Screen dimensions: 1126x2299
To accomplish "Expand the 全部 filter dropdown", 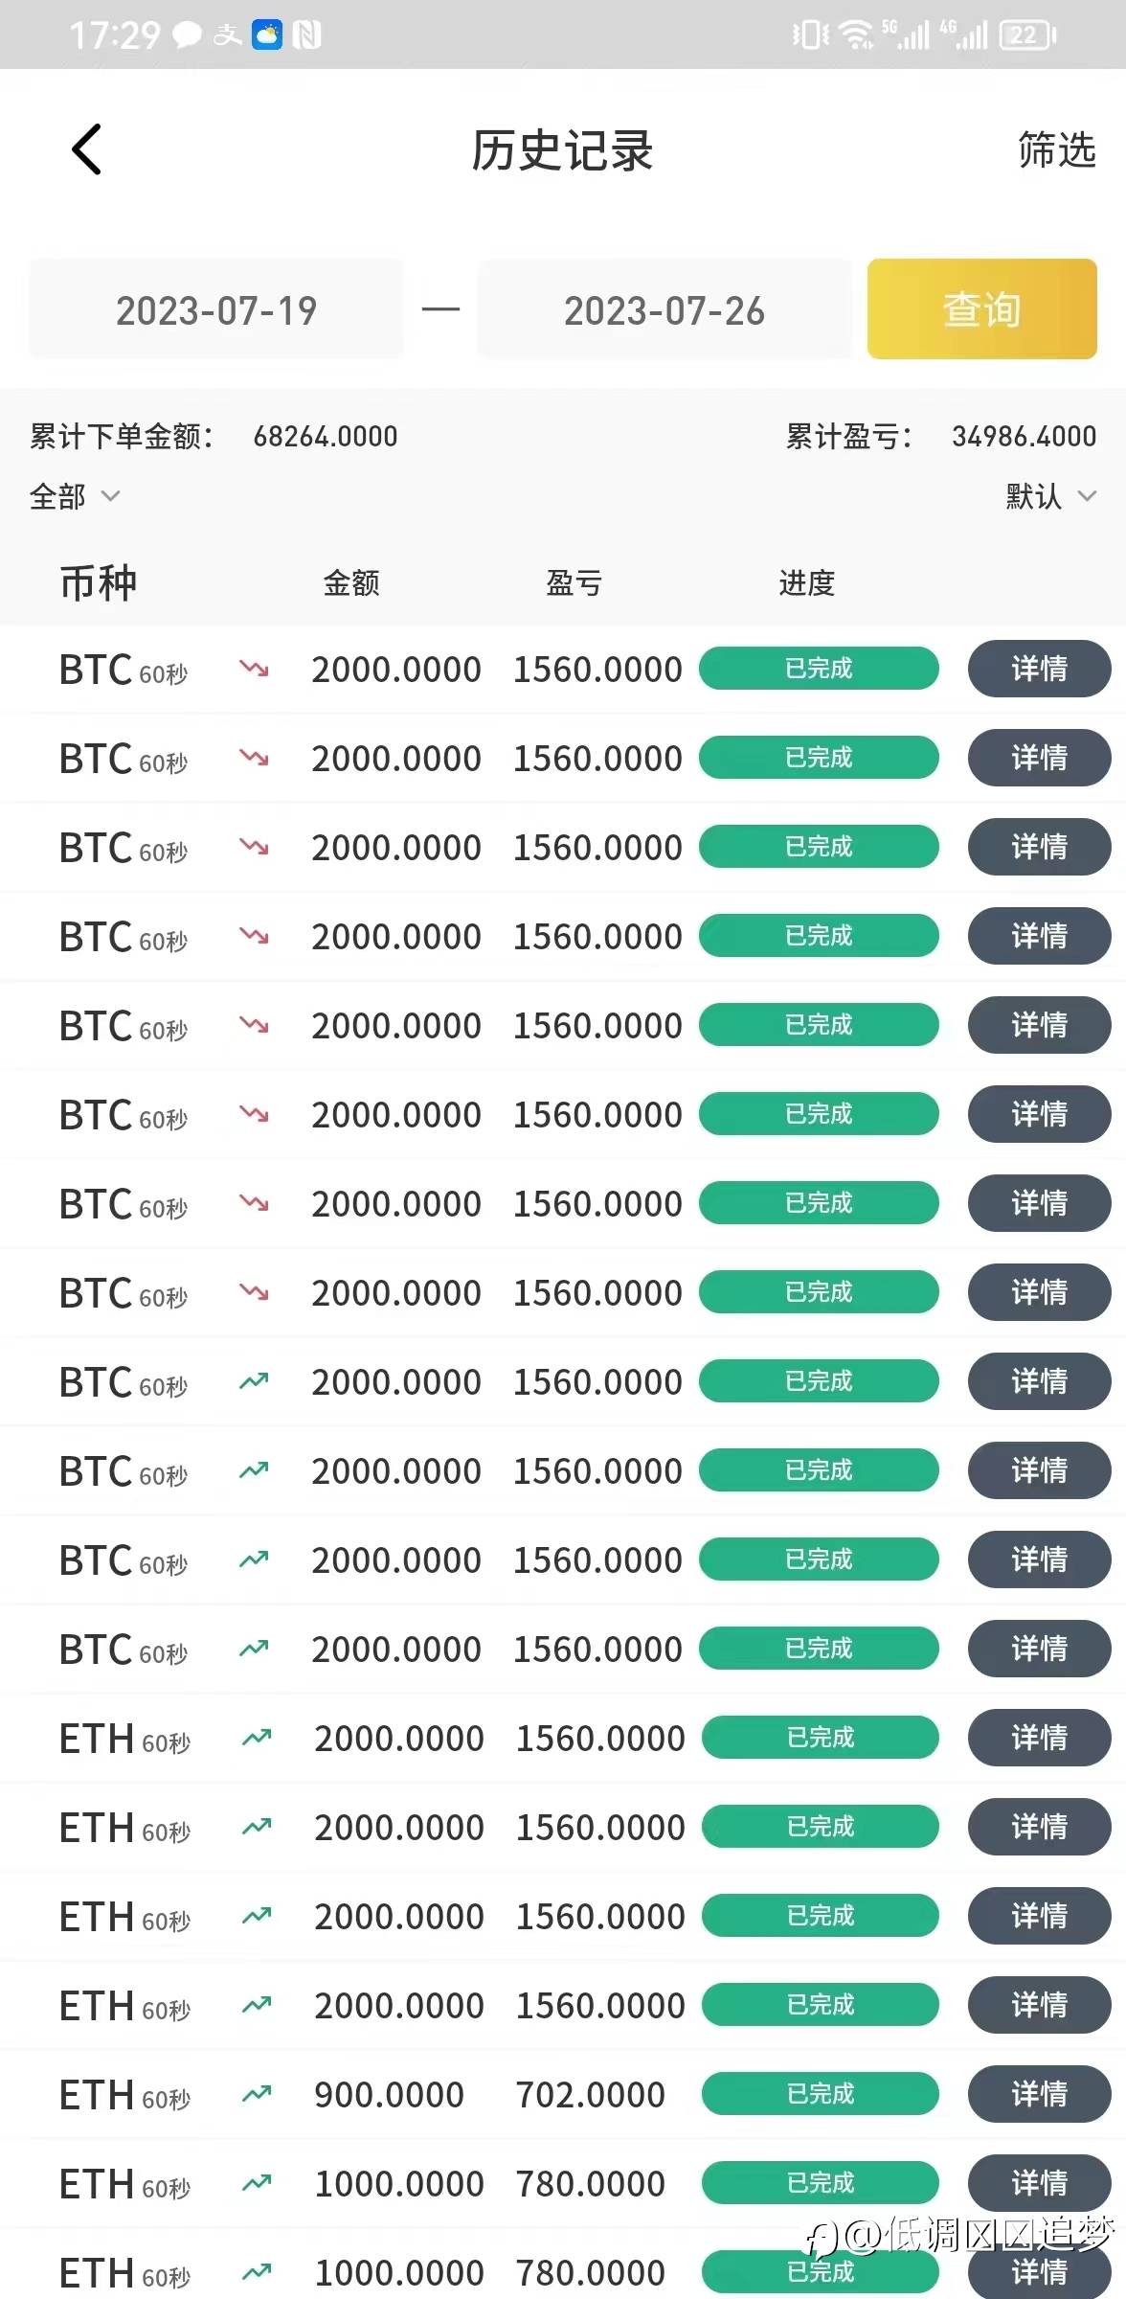I will pyautogui.click(x=75, y=496).
